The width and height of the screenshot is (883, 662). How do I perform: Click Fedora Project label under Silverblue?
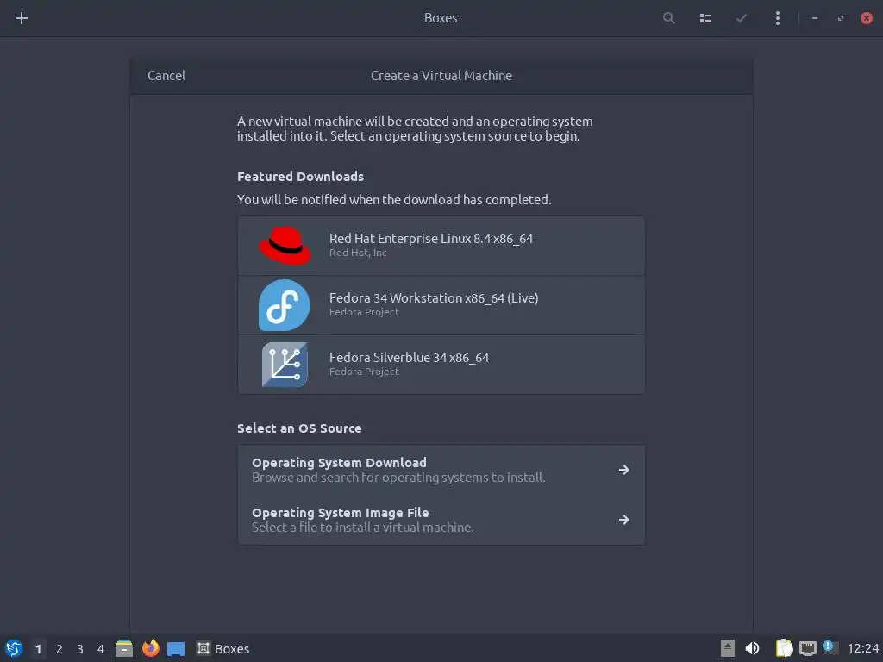click(x=364, y=372)
